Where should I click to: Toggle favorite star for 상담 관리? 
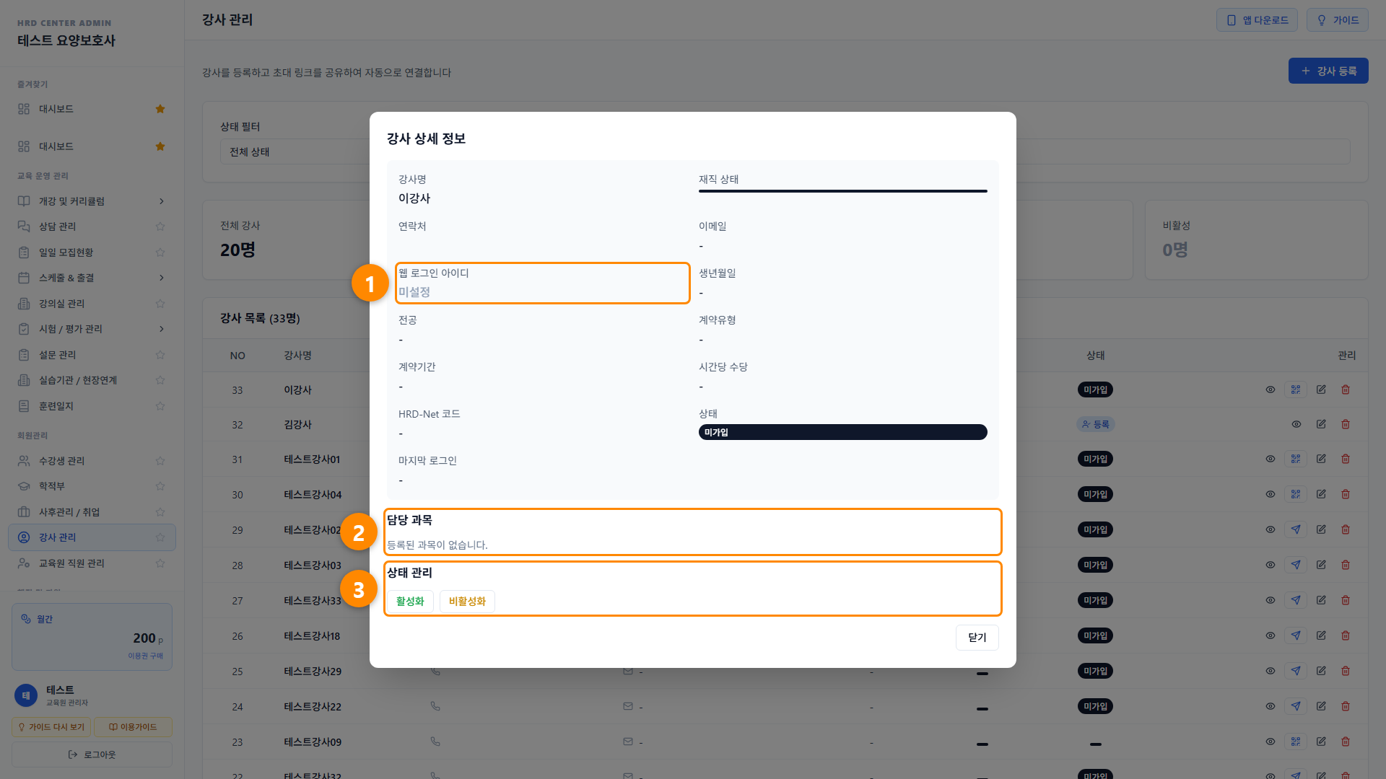(160, 226)
